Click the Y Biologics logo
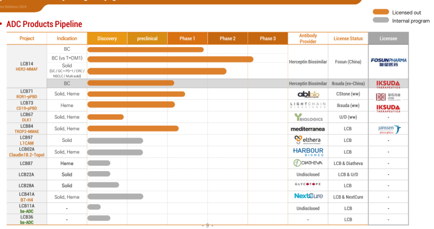Screen dimensions: 434x229 (x=308, y=117)
